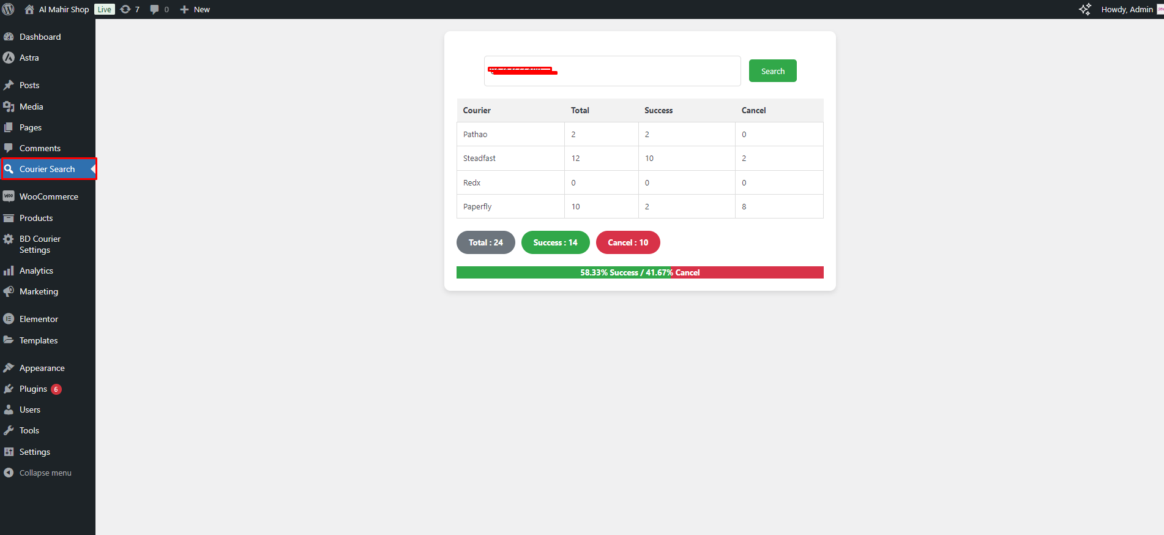Click the Posts pushpin icon
1164x535 pixels.
coord(9,85)
